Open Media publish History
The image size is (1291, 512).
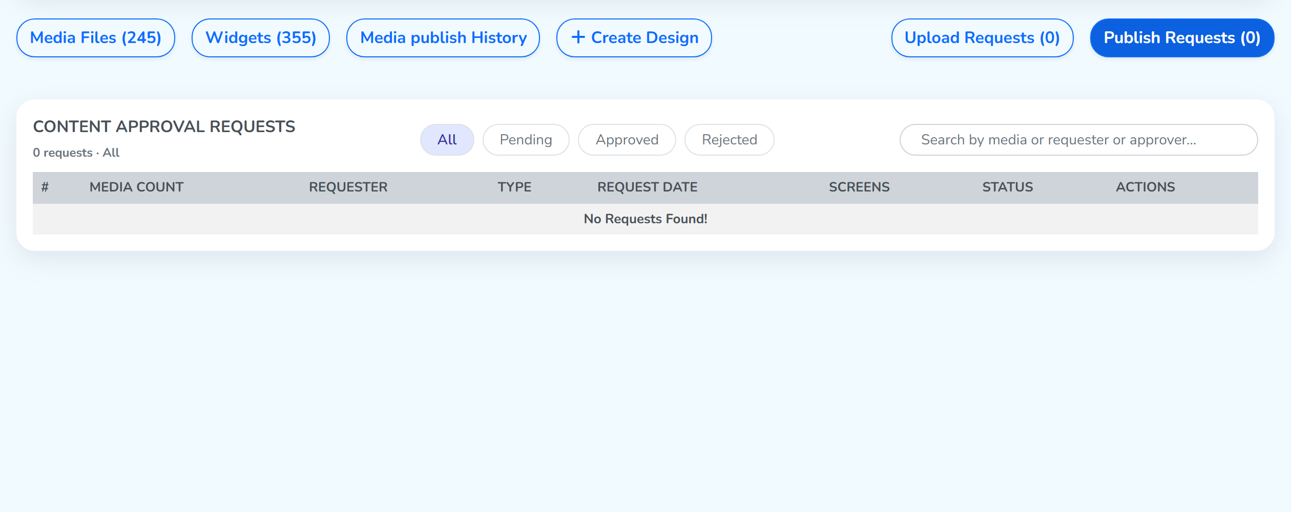pos(443,38)
